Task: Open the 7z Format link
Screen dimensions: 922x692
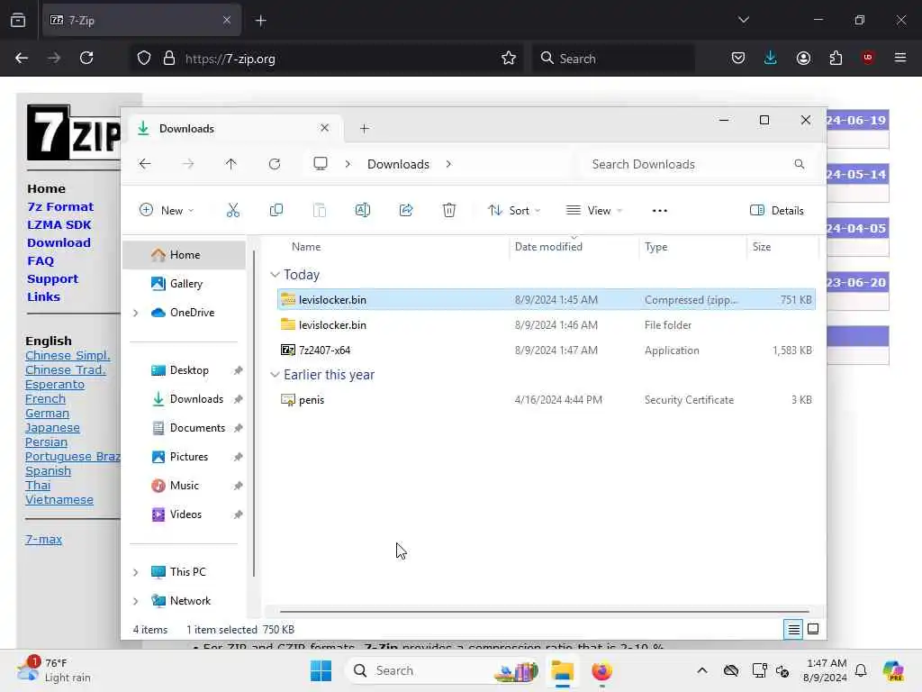Action: click(60, 206)
